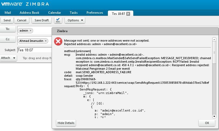This screenshot has width=219, height=131.
Task: Open the Tasks tab
Action: (x=74, y=13)
